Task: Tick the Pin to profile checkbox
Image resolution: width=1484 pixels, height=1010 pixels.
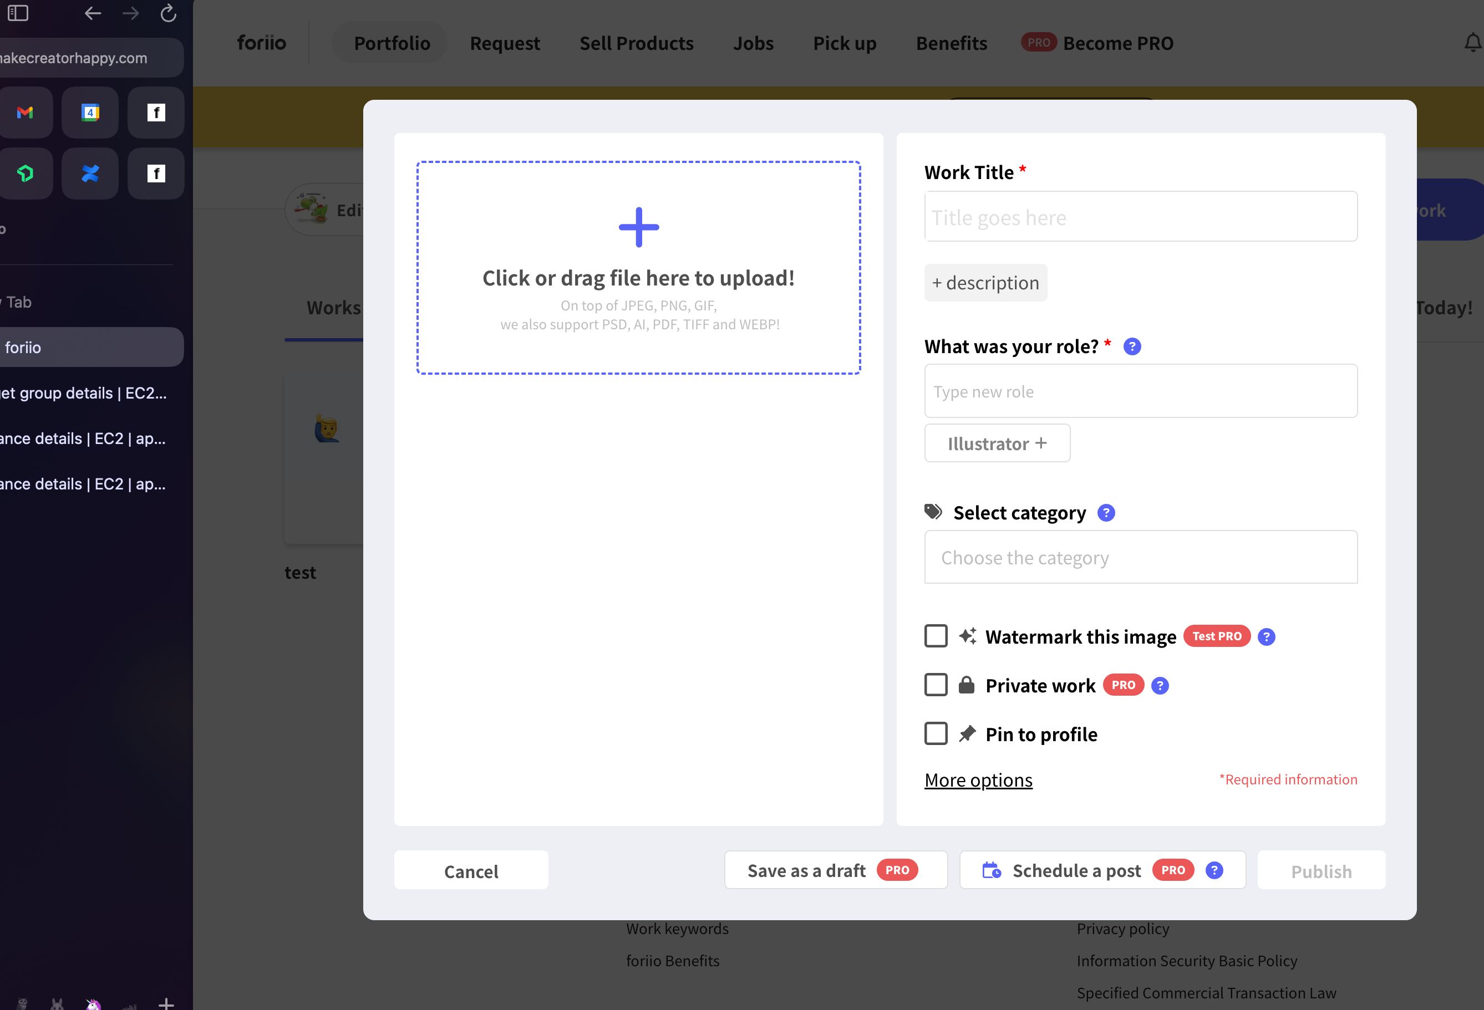Action: (936, 733)
